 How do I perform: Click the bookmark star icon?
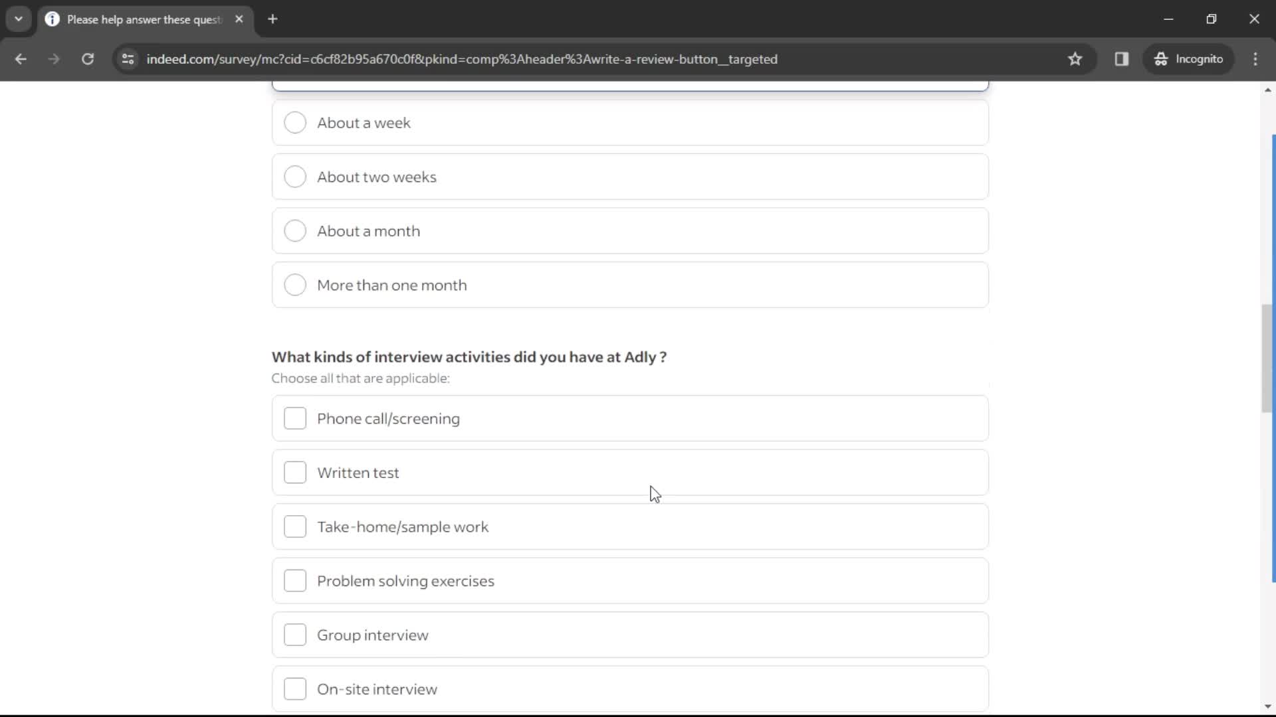[1077, 58]
